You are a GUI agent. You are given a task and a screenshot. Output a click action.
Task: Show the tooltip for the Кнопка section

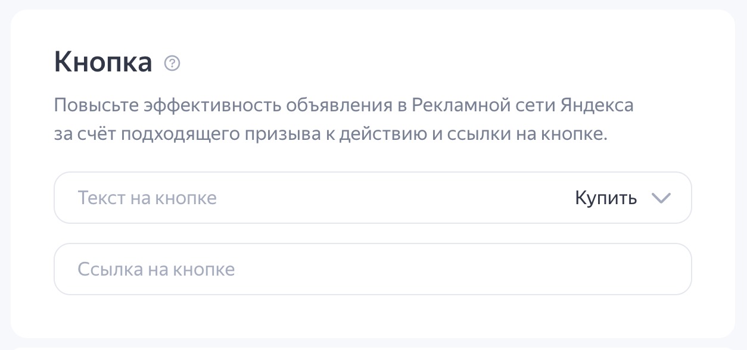point(172,63)
